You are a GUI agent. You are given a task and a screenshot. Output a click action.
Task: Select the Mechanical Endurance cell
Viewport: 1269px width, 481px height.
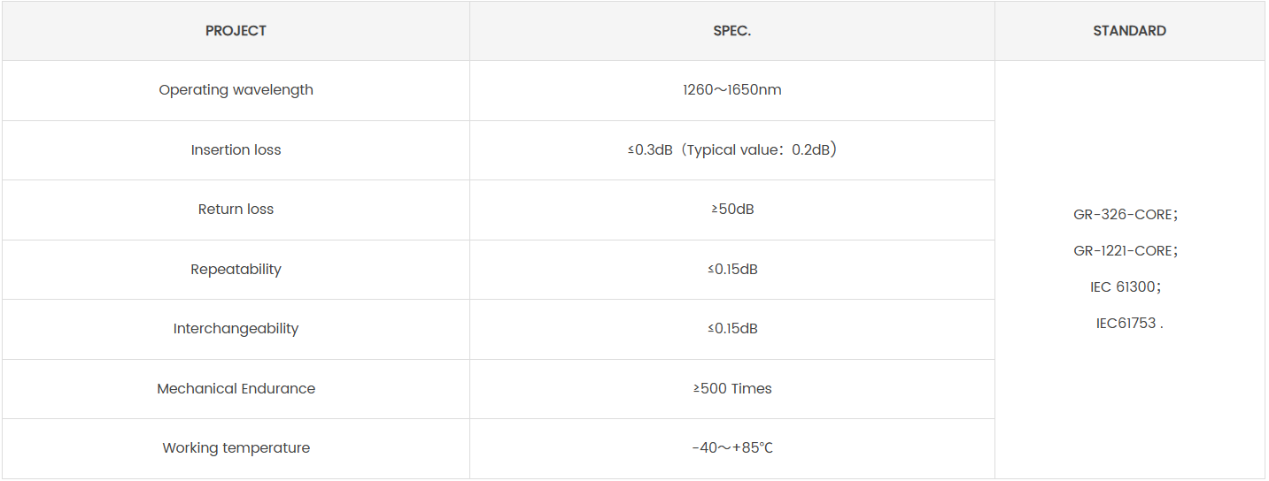pyautogui.click(x=236, y=389)
